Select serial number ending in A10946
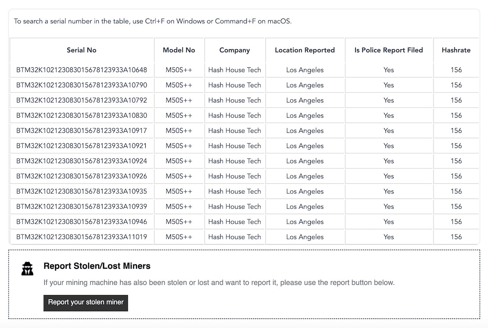488x328 pixels. pos(82,221)
